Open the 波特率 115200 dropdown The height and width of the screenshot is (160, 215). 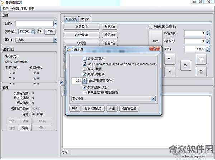pos(33,31)
